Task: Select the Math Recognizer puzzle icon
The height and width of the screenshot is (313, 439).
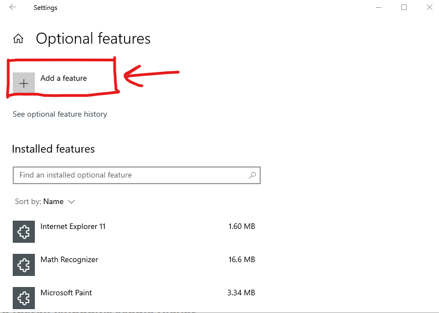Action: click(24, 265)
